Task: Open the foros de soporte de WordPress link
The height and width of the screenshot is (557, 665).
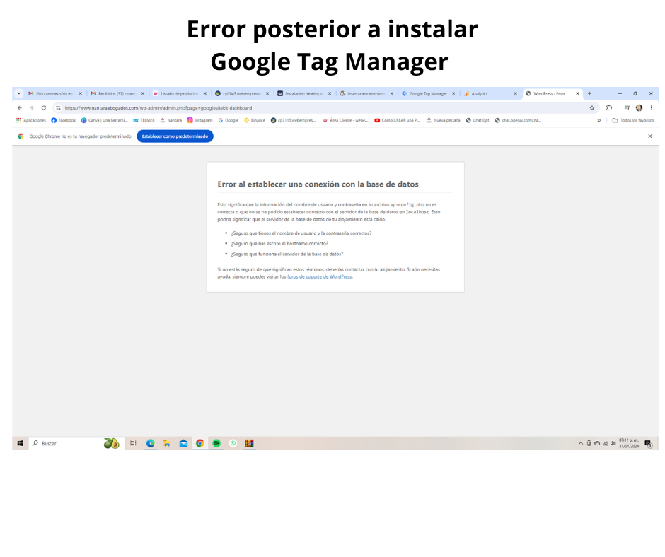Action: point(319,277)
